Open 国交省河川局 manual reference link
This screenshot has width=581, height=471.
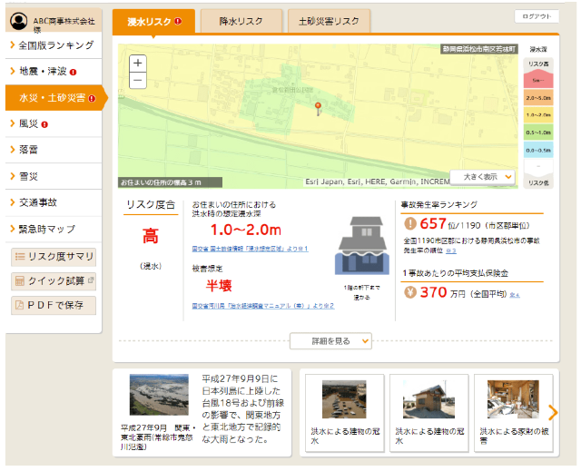pos(262,306)
